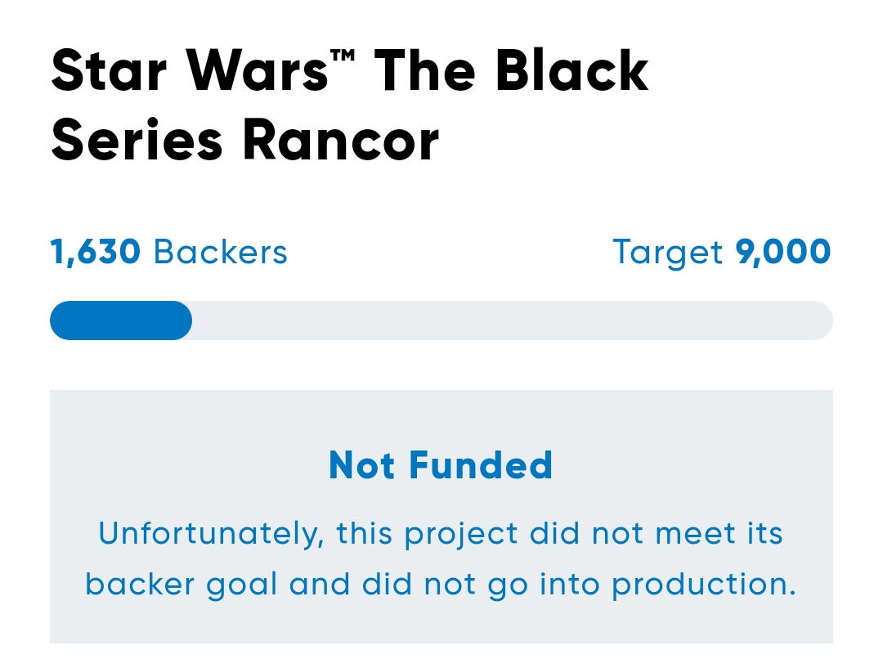This screenshot has height=668, width=883.
Task: Click the 1,630 backers count
Action: click(x=96, y=252)
